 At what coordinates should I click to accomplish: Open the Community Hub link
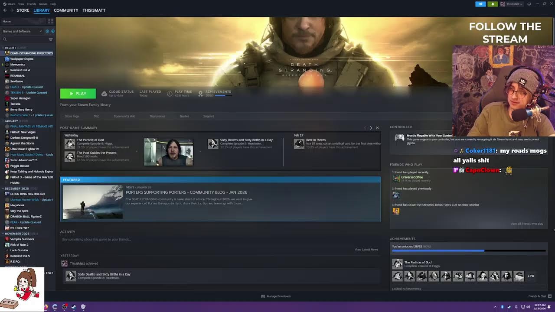[124, 116]
